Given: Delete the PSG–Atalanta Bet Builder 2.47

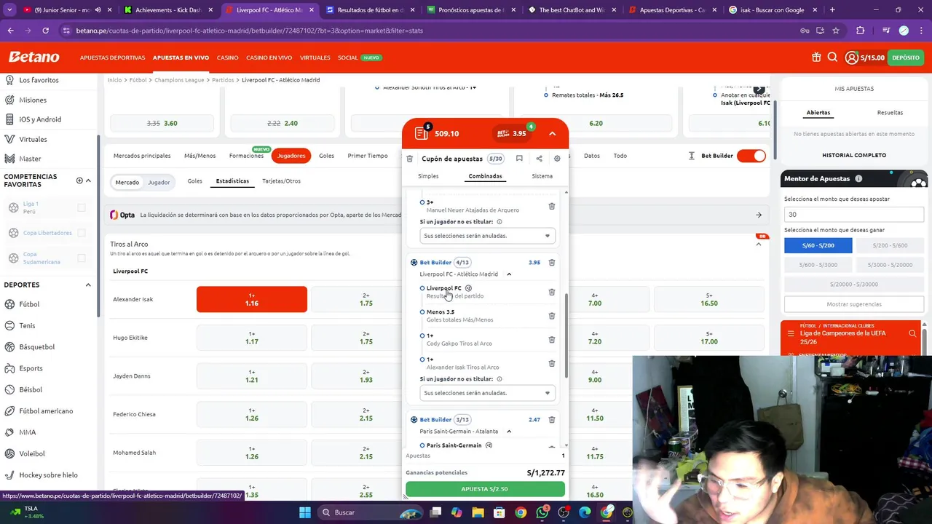Looking at the screenshot, I should (551, 419).
